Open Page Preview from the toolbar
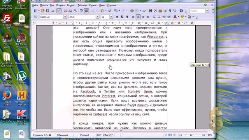The width and height of the screenshot is (249, 140). (x=75, y=11)
